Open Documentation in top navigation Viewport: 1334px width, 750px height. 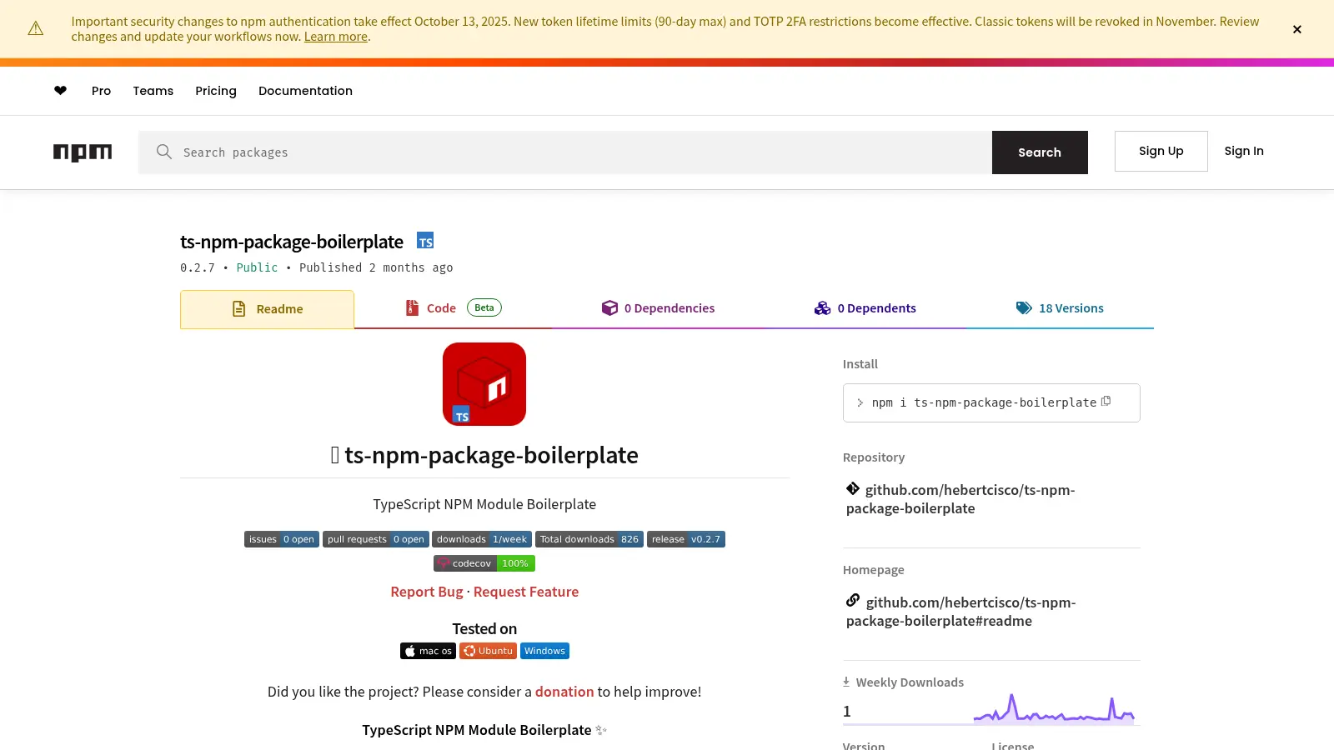click(305, 91)
